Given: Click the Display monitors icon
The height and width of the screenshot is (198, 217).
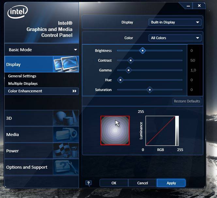Looking at the screenshot, I should tap(66, 64).
